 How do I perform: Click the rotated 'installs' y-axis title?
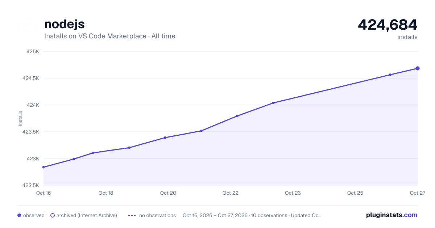coord(20,118)
